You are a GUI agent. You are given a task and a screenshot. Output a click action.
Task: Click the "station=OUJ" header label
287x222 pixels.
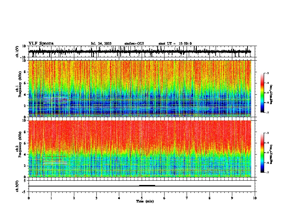click(134, 44)
